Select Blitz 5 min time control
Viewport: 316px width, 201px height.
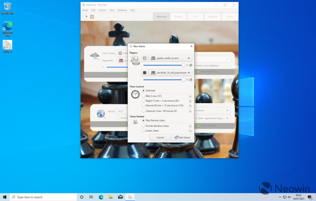tap(152, 96)
